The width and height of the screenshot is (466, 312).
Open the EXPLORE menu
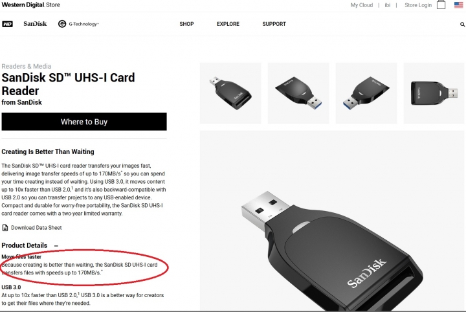pyautogui.click(x=228, y=24)
